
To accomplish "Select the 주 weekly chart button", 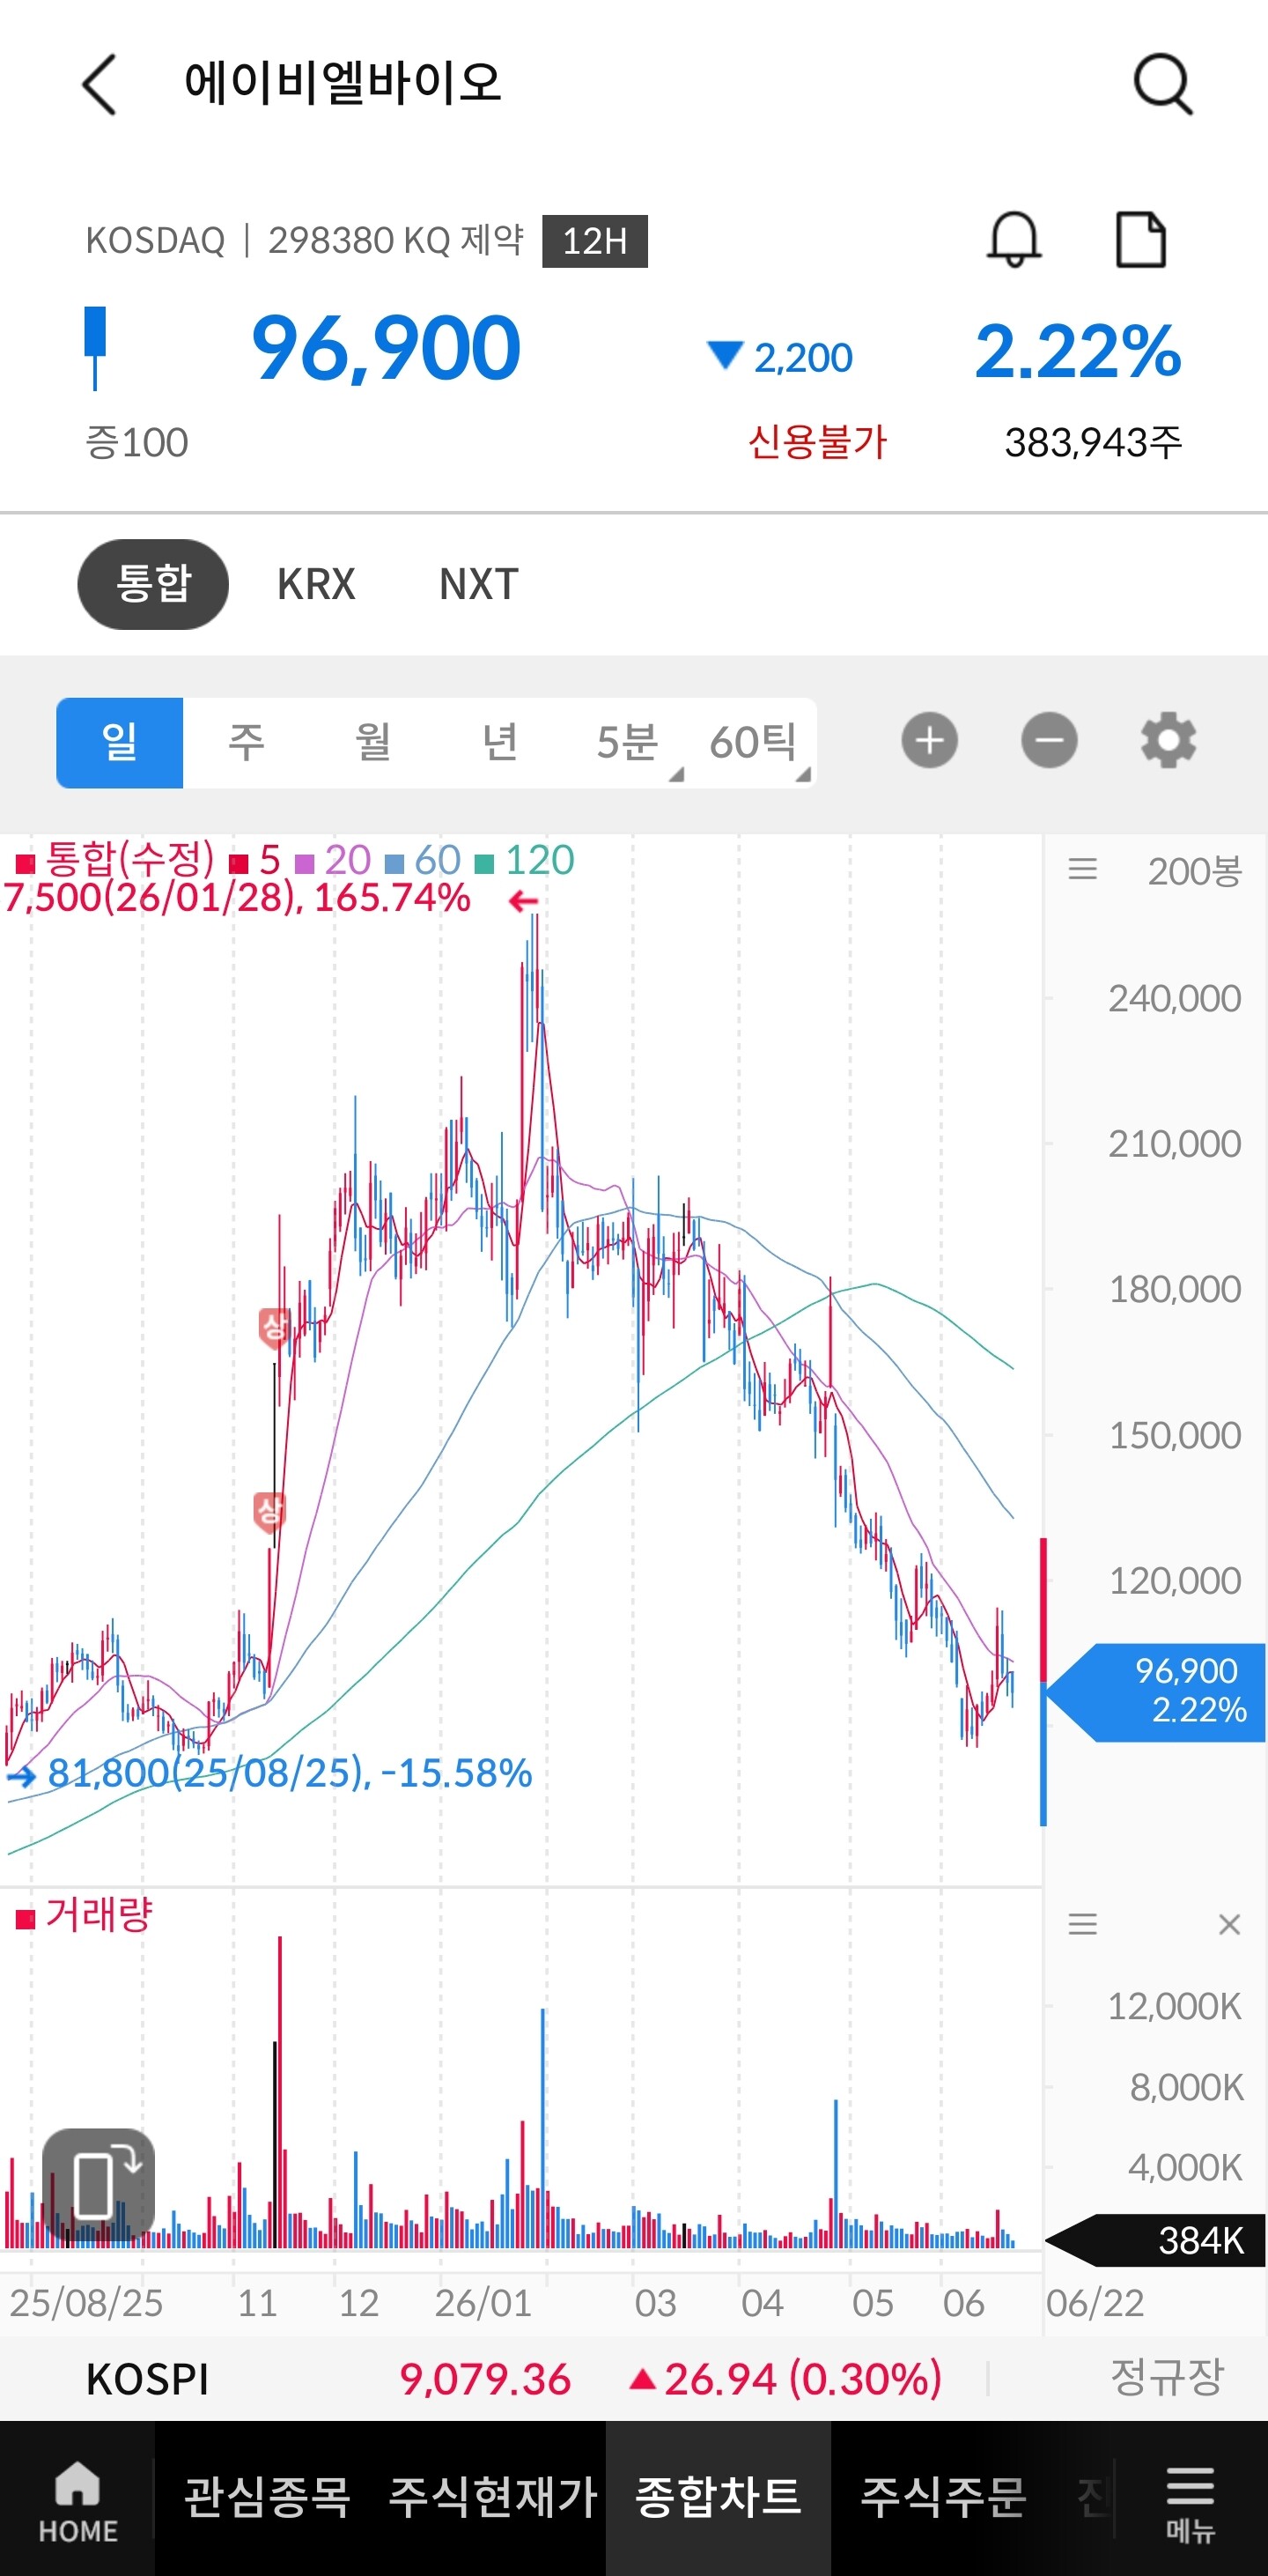I will click(x=247, y=742).
